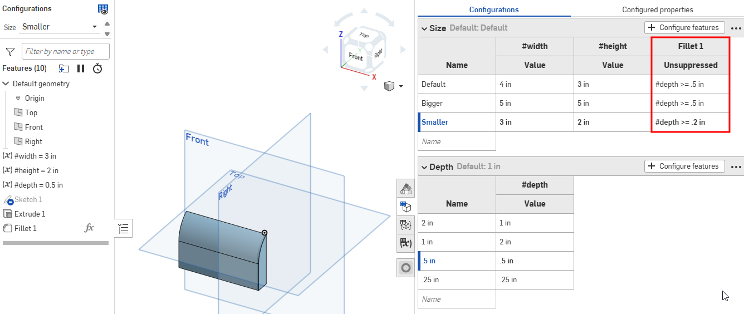Open the configuration table visibility icon
This screenshot has height=314, width=744.
click(103, 9)
